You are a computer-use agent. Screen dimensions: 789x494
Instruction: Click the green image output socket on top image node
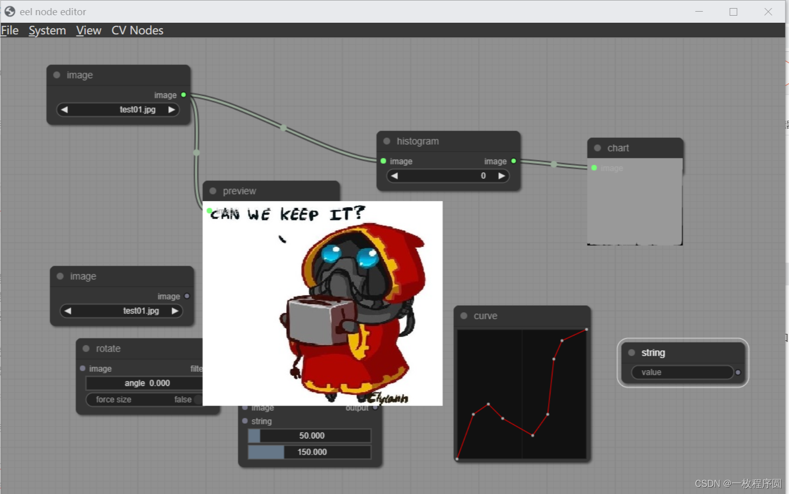coord(183,94)
